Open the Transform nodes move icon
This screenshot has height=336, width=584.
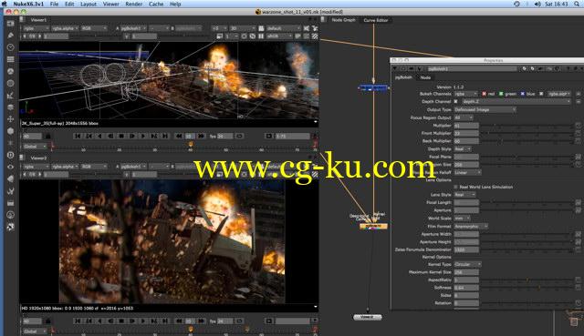pos(10,119)
